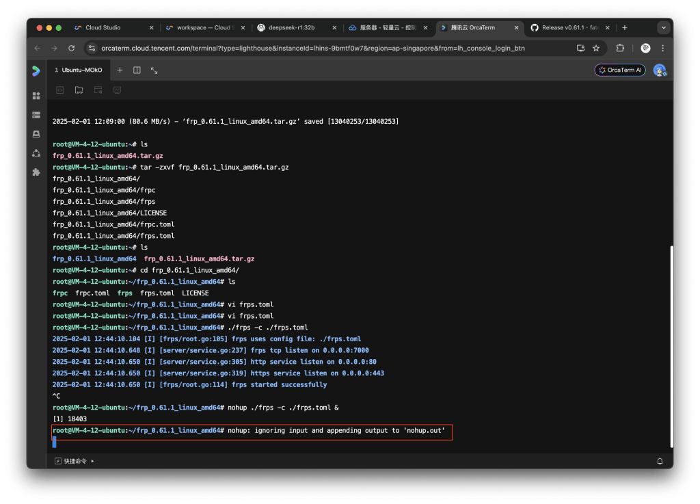Click the 'saved [13040253/13040253]' text

pyautogui.click(x=351, y=122)
